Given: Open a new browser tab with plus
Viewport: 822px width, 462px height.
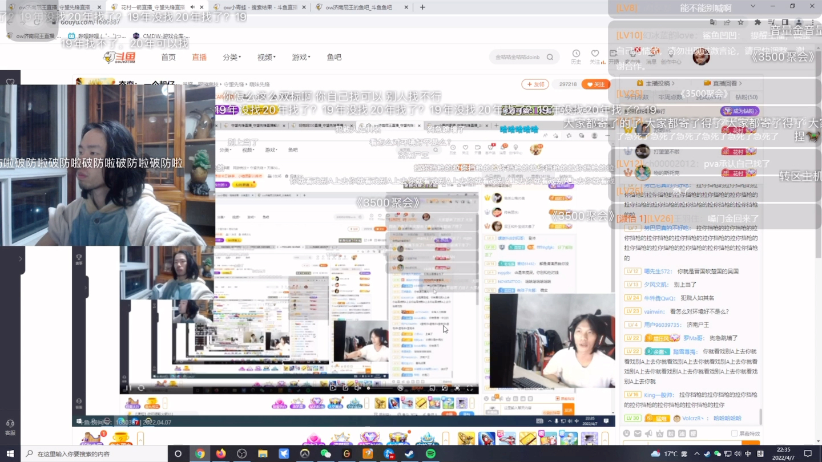Looking at the screenshot, I should tap(422, 7).
